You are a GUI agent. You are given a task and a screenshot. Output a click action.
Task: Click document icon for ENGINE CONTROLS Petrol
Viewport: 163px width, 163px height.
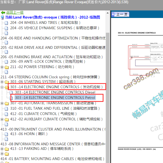click(x=11, y=98)
